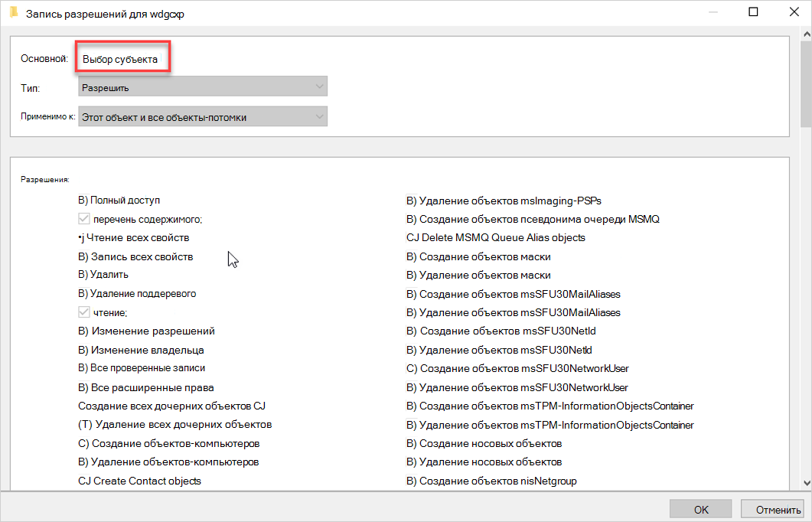Check 'Удаление объектов-компьютеров' box
The image size is (812, 522).
[x=83, y=462]
